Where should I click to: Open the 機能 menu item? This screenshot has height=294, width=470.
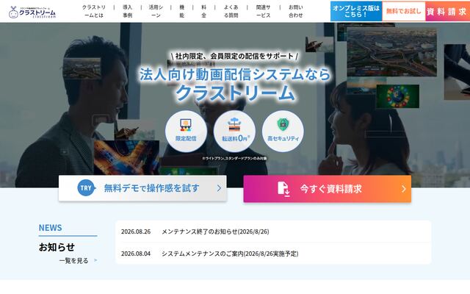tap(182, 11)
